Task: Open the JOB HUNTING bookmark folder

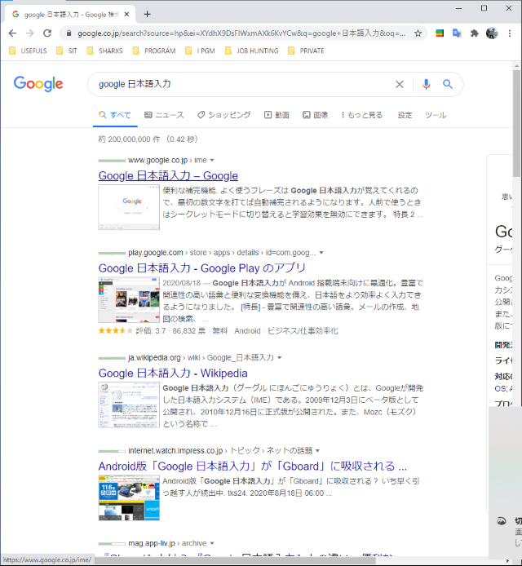Action: click(251, 51)
